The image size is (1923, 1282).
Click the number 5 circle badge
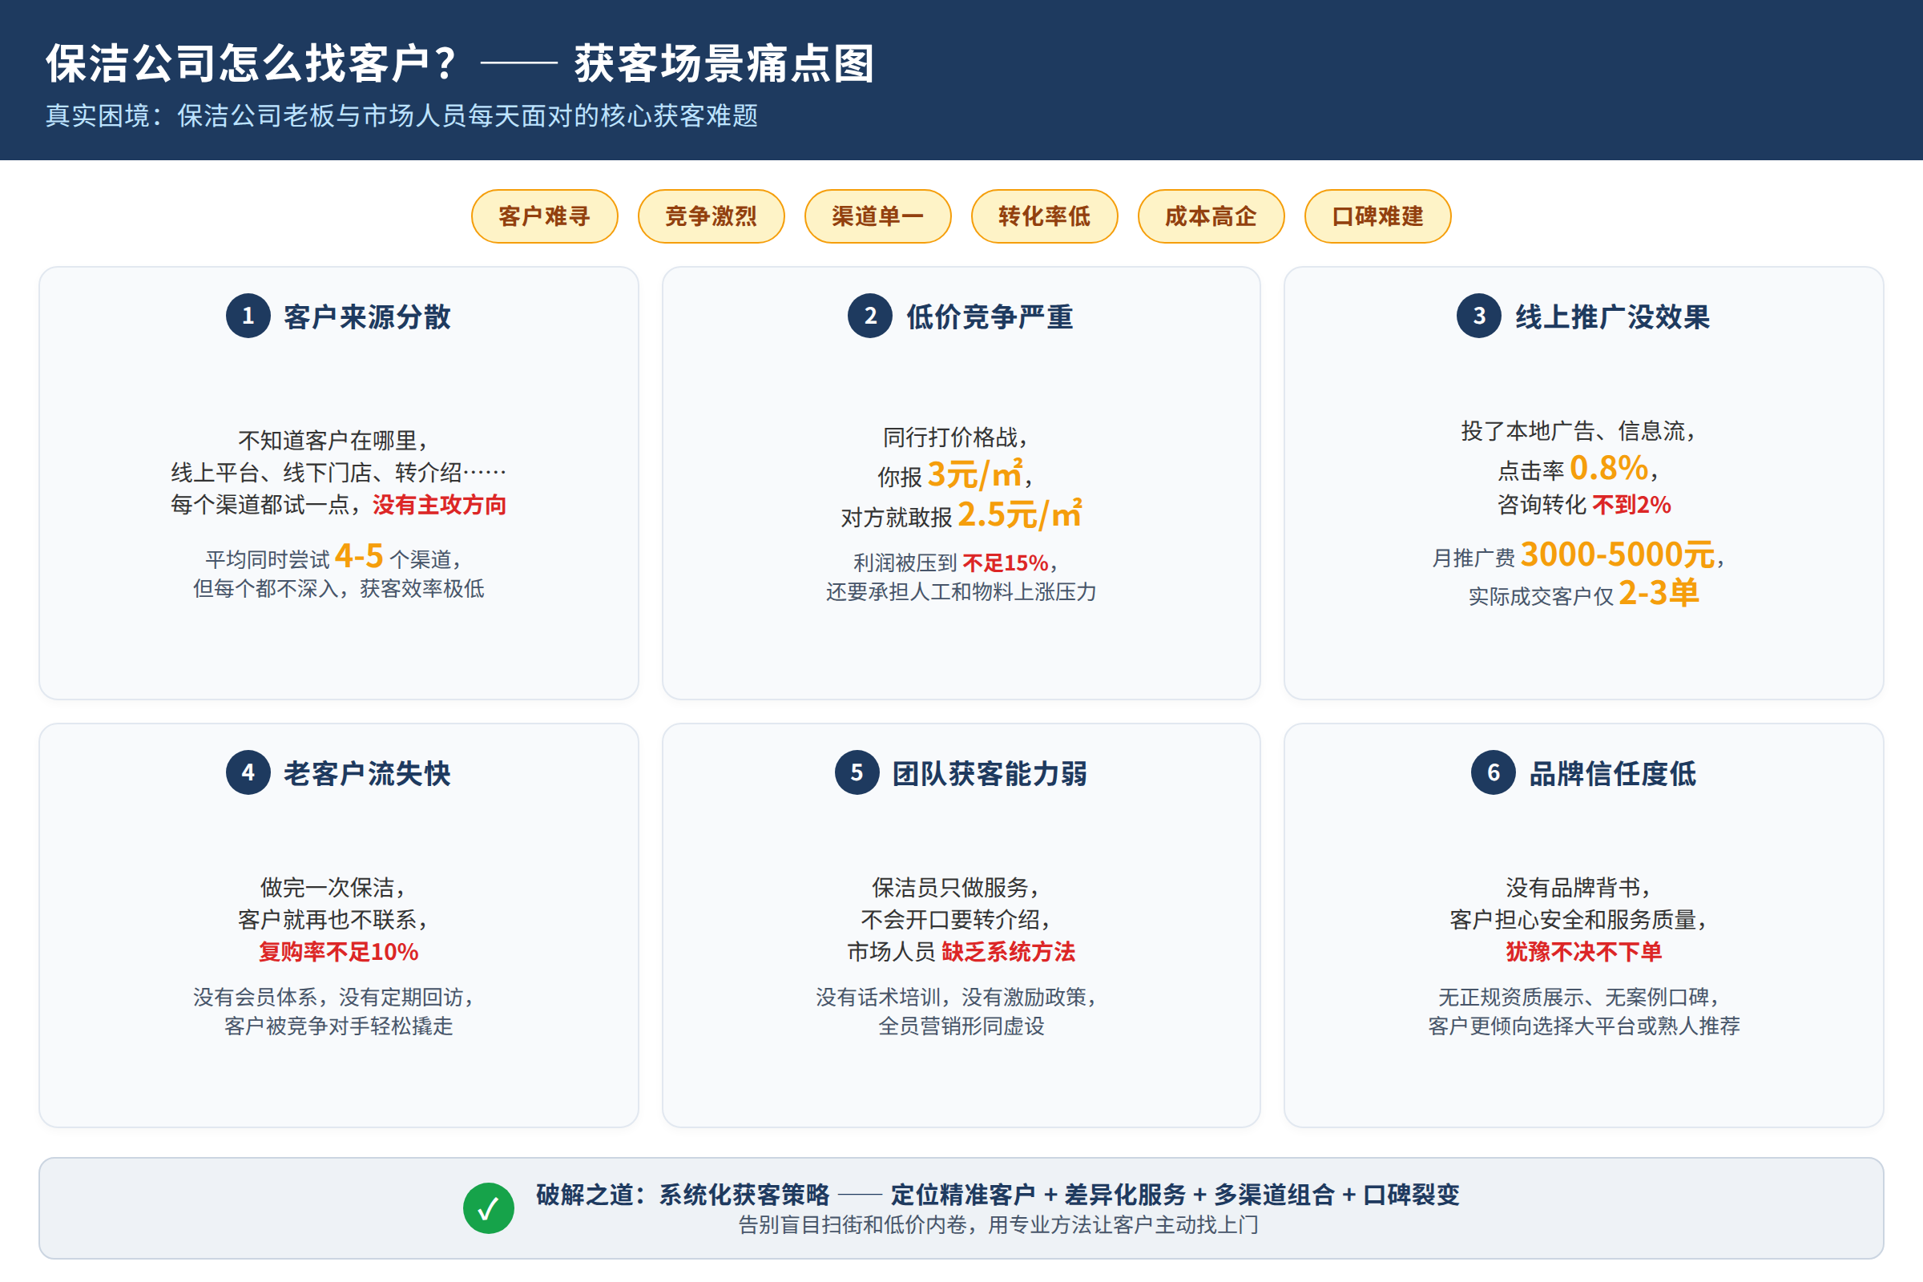tap(857, 772)
